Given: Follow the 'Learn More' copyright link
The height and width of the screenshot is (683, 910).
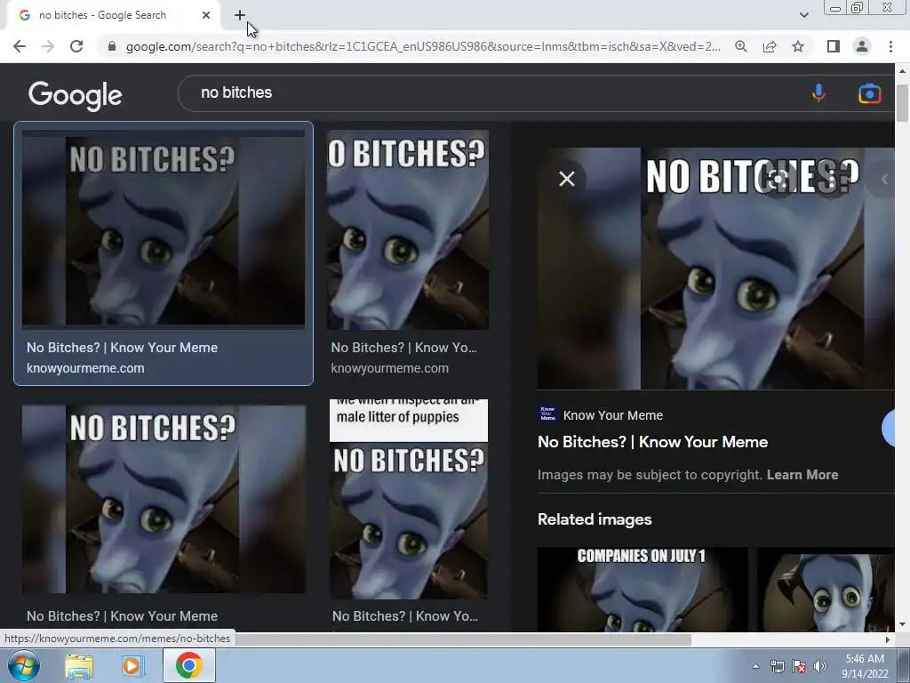Looking at the screenshot, I should (x=802, y=475).
